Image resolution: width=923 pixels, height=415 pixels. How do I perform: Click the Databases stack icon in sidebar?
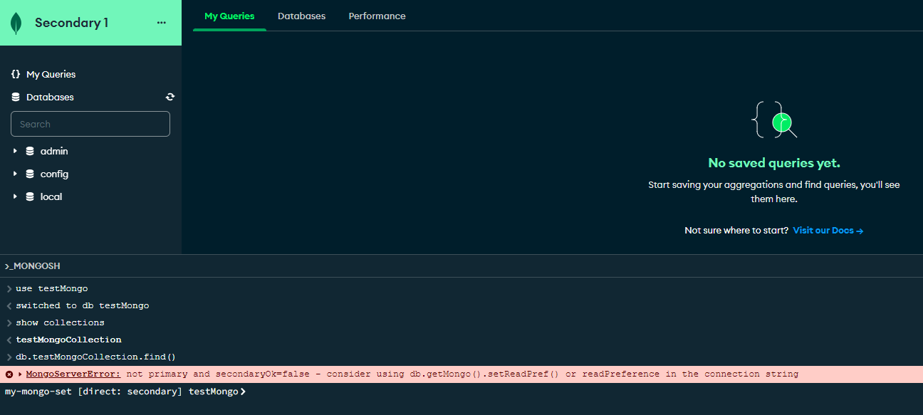(x=16, y=97)
